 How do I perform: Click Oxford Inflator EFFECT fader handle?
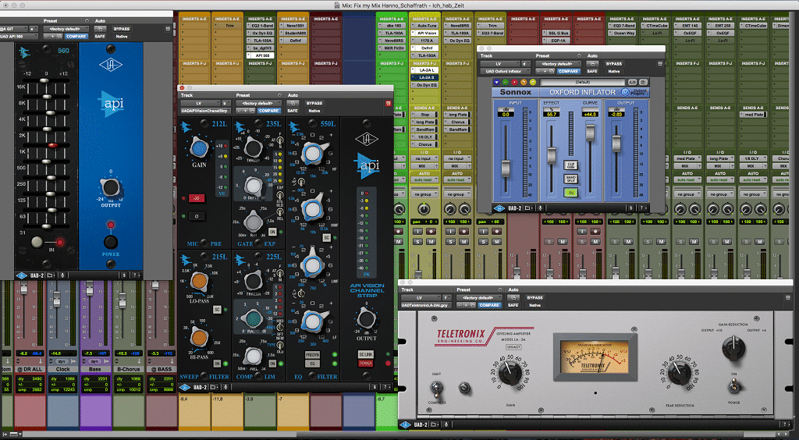pyautogui.click(x=552, y=155)
